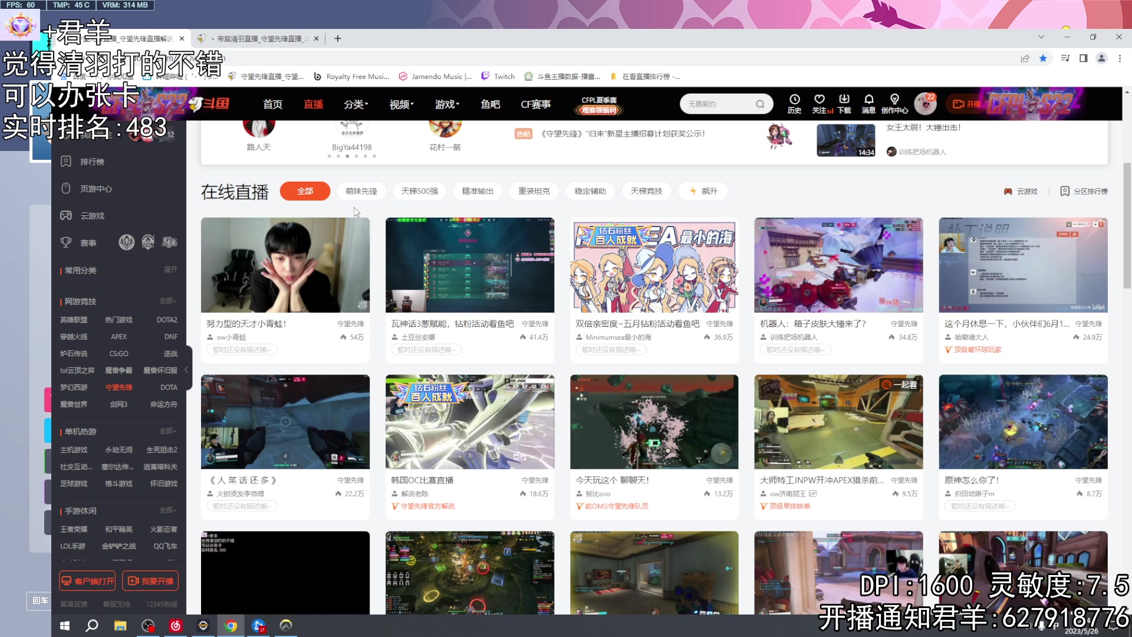The image size is (1132, 637).
Task: Click the Chrome share page icon
Action: coord(1025,58)
